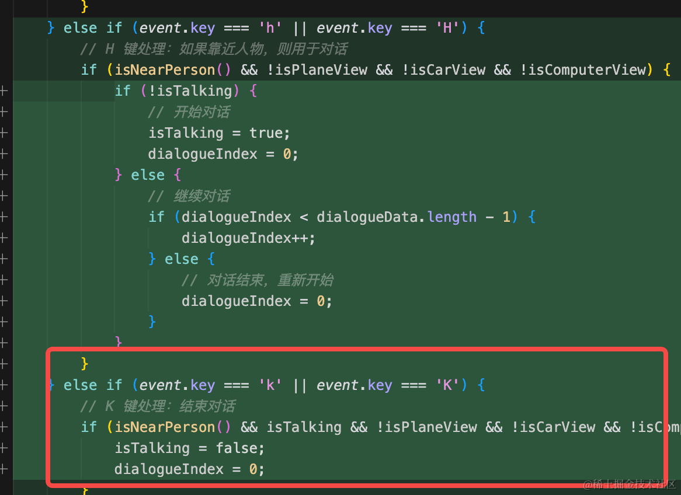
Task: Click the comment "// 继续对话"
Action: [189, 196]
